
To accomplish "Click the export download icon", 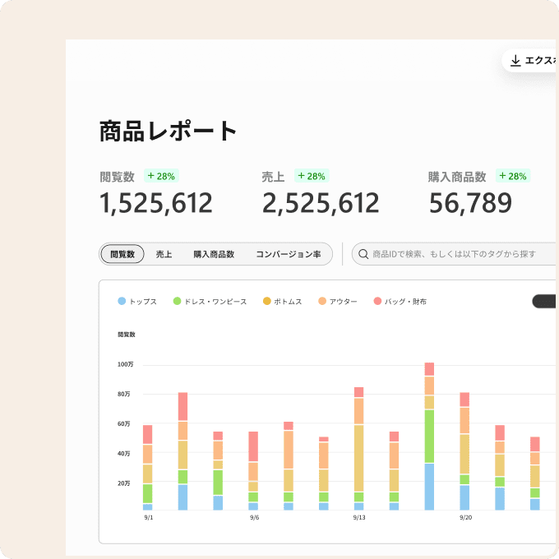I will (x=515, y=61).
